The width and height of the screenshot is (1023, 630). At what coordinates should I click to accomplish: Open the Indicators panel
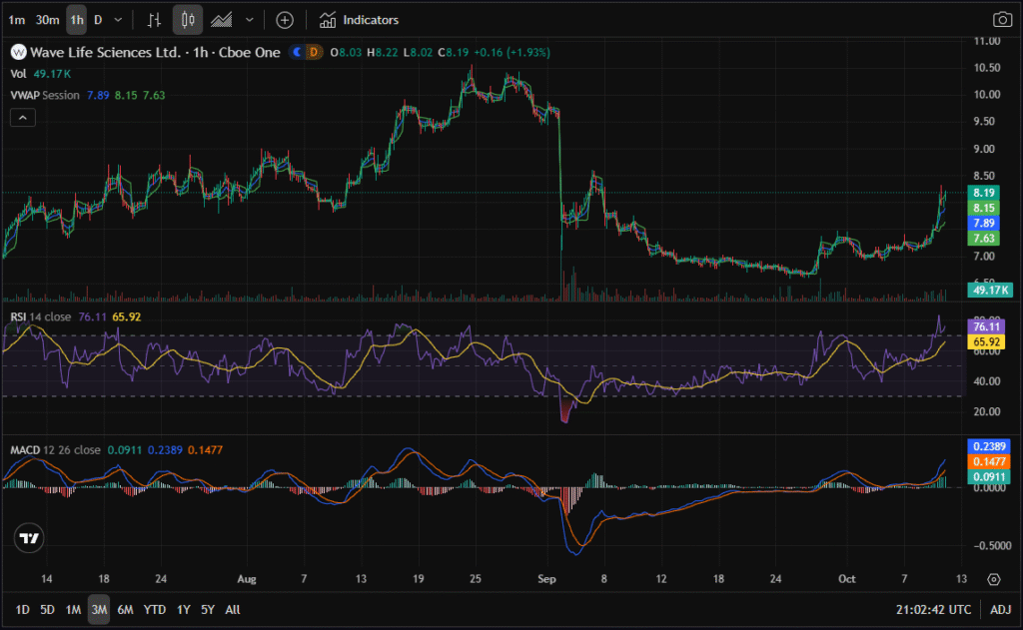coord(359,19)
